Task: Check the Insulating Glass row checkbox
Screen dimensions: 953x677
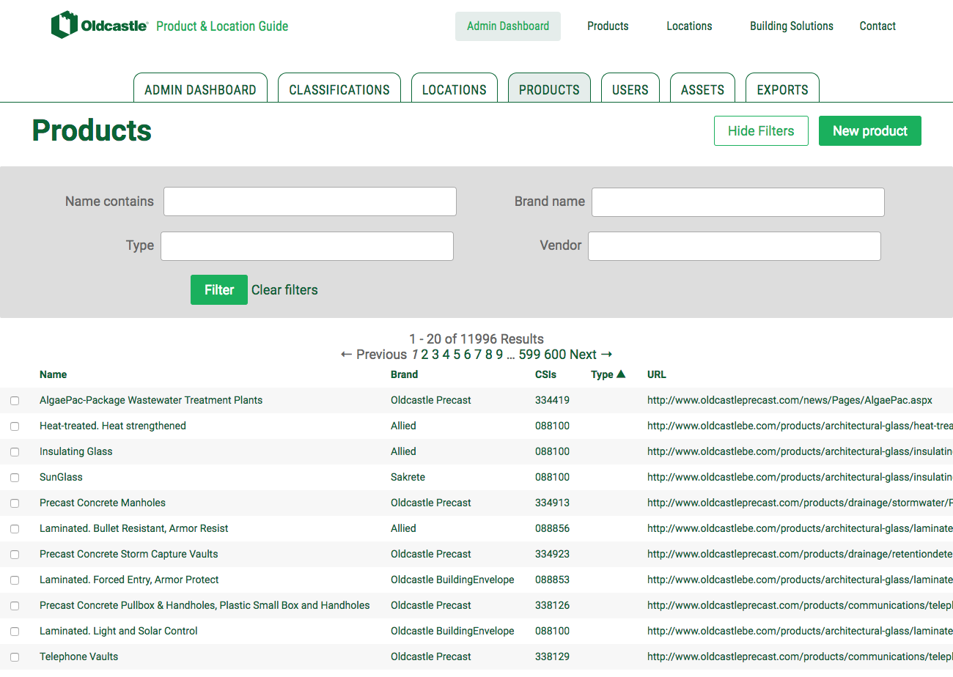Action: [x=15, y=452]
